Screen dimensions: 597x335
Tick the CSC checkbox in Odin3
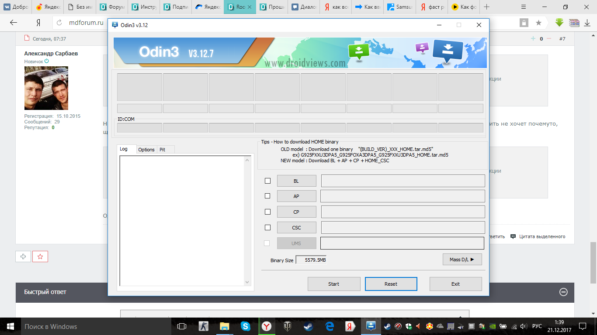coord(267,227)
